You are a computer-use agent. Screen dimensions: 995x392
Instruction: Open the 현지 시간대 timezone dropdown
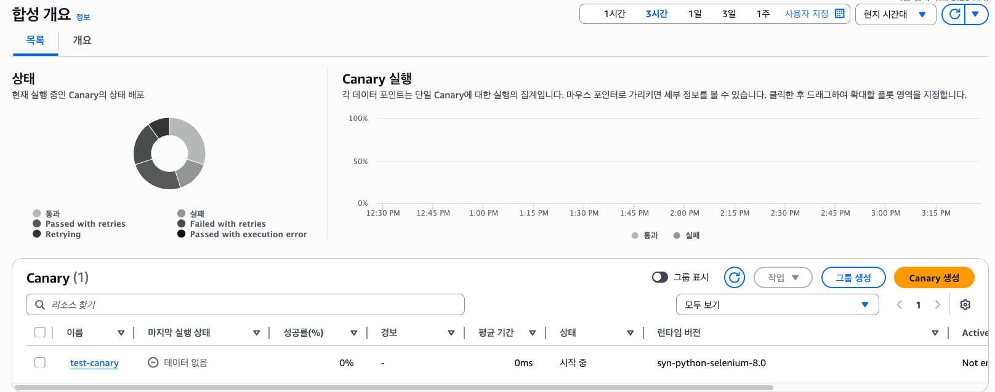tap(895, 14)
